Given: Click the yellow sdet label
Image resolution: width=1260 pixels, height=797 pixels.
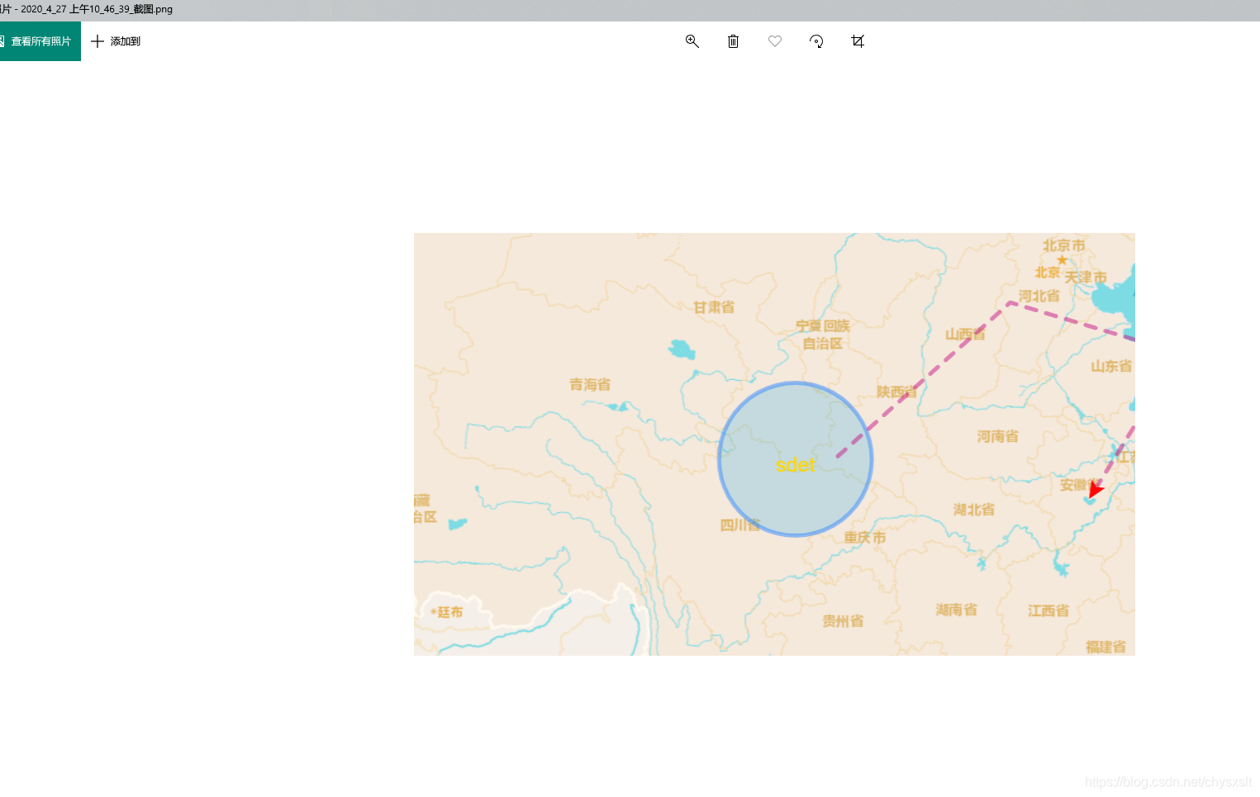Looking at the screenshot, I should [x=795, y=465].
